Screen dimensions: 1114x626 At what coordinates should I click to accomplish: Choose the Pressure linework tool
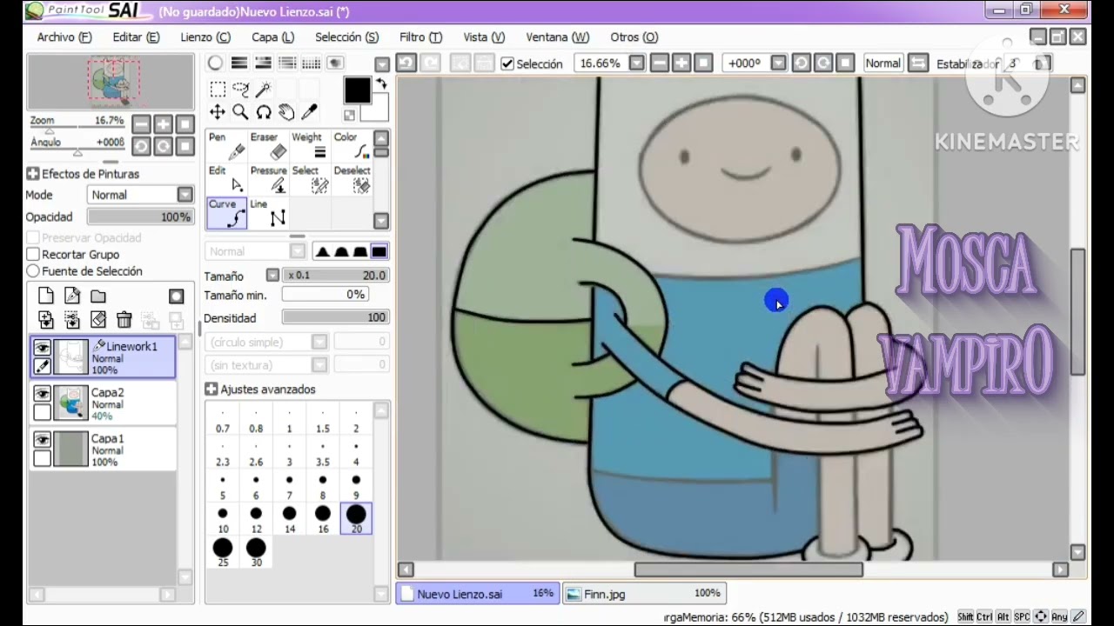[268, 179]
